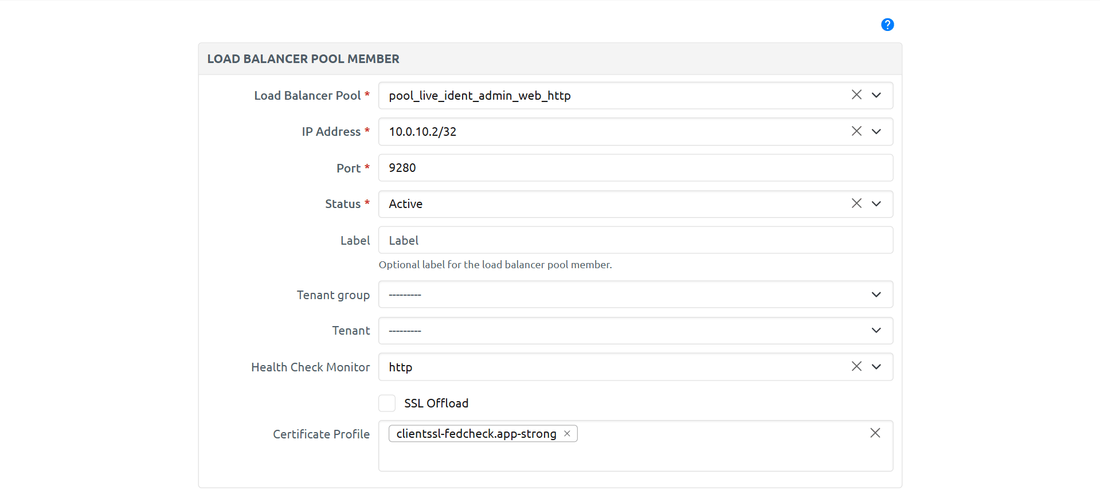The image size is (1100, 498).
Task: Clear the Health Check Monitor selection
Action: click(x=856, y=366)
